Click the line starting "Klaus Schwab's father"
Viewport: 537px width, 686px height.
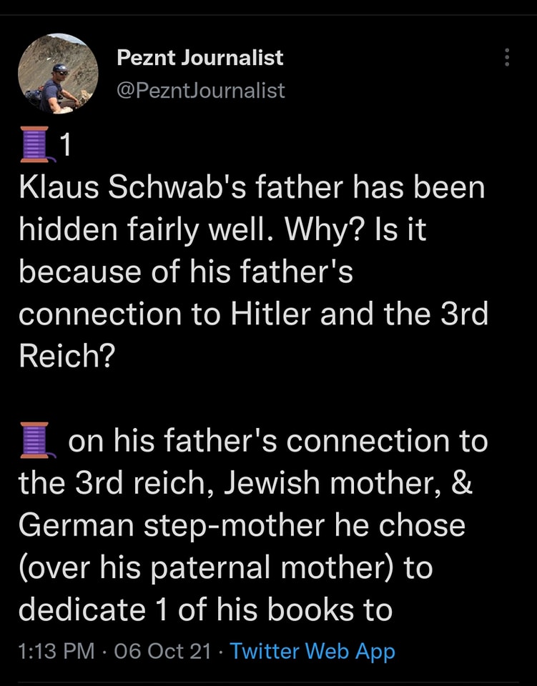[x=252, y=188]
